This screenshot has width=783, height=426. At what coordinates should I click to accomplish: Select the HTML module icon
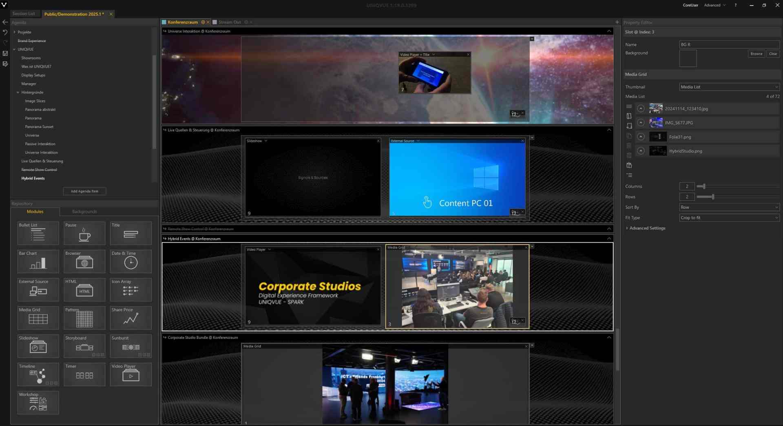pyautogui.click(x=84, y=289)
